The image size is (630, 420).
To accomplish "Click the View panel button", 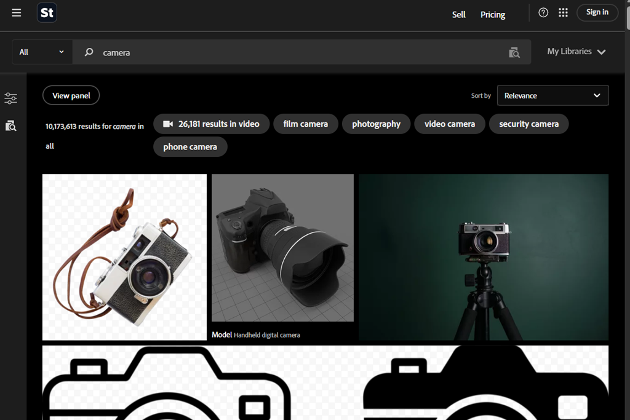I will tap(71, 95).
